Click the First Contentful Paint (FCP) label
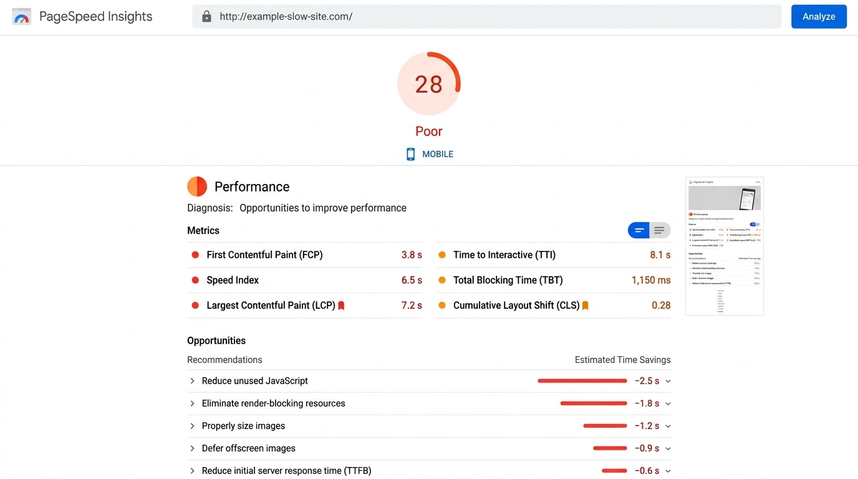 tap(265, 255)
